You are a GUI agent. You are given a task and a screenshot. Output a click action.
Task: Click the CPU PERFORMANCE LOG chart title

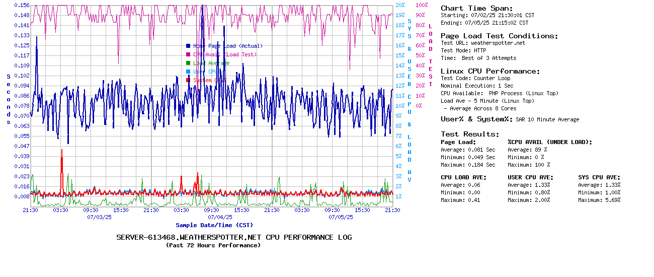point(234,237)
